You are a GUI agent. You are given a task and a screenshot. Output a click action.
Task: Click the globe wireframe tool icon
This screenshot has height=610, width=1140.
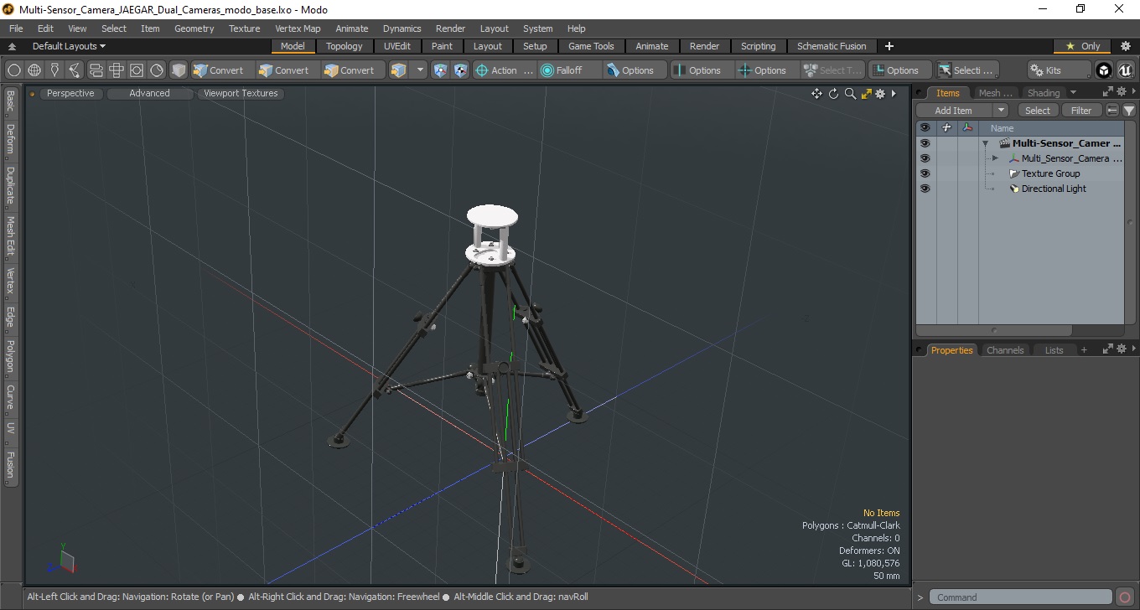[x=34, y=70]
